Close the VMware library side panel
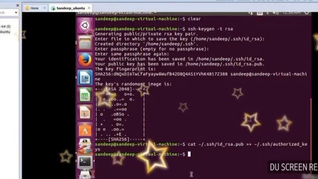This screenshot has width=318, height=179. tap(17, 5)
